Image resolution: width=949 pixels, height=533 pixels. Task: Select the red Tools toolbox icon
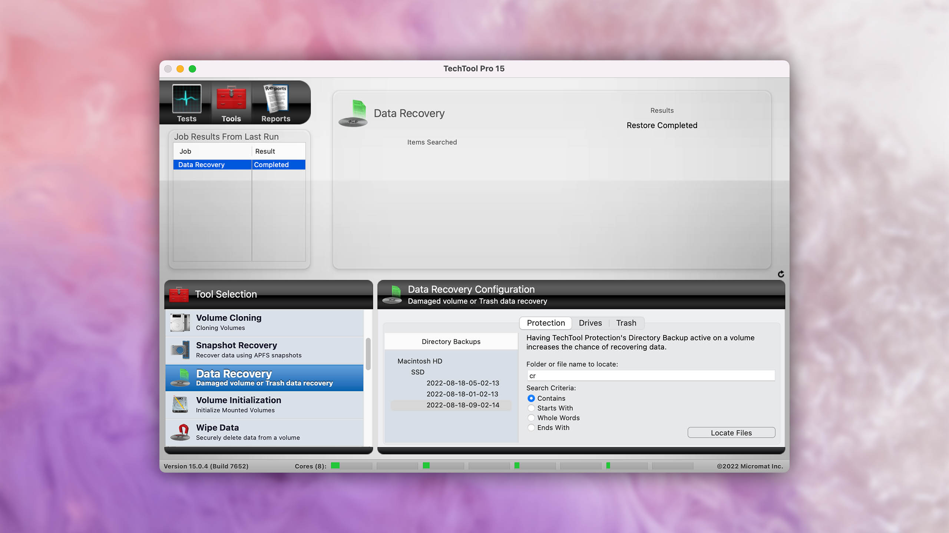231,98
